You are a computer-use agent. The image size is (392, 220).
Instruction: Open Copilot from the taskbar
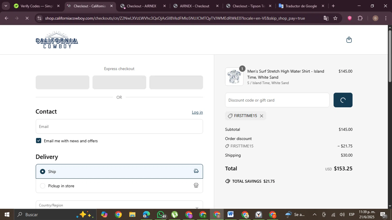(x=104, y=215)
